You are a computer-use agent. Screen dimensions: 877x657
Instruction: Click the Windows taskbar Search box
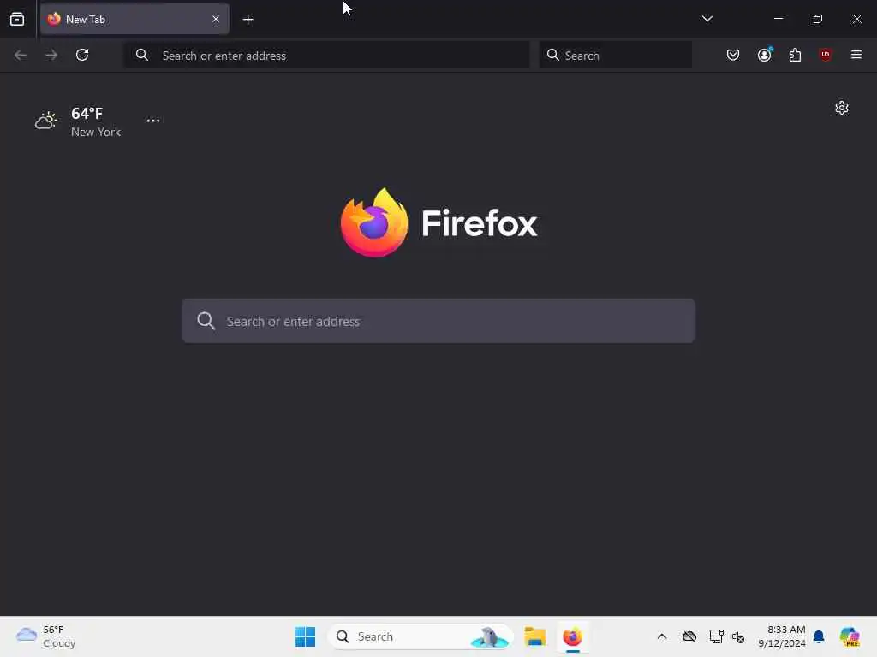(x=421, y=636)
